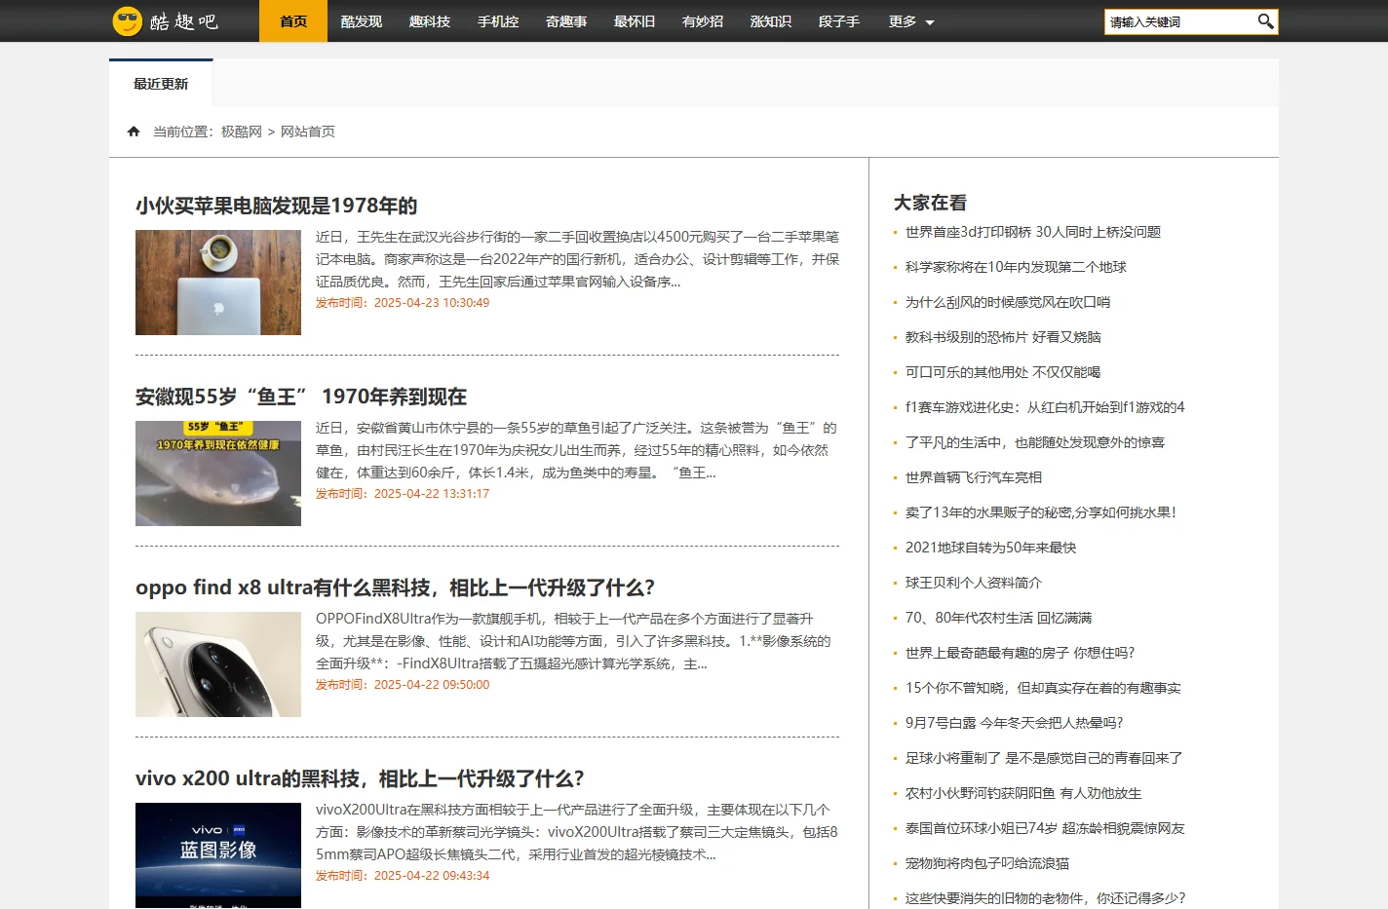Open the 段子手 nav item
This screenshot has height=909, width=1388.
[839, 21]
